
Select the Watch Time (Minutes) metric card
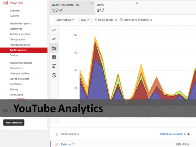(72, 8)
